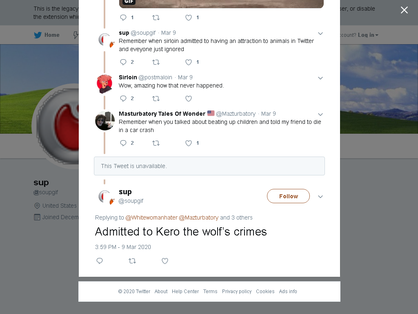Retweet sup's tweet about sirloin
The height and width of the screenshot is (314, 418).
coord(156,62)
